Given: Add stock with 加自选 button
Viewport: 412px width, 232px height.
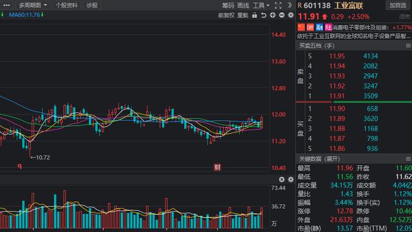Looking at the screenshot, I should 398,5.
